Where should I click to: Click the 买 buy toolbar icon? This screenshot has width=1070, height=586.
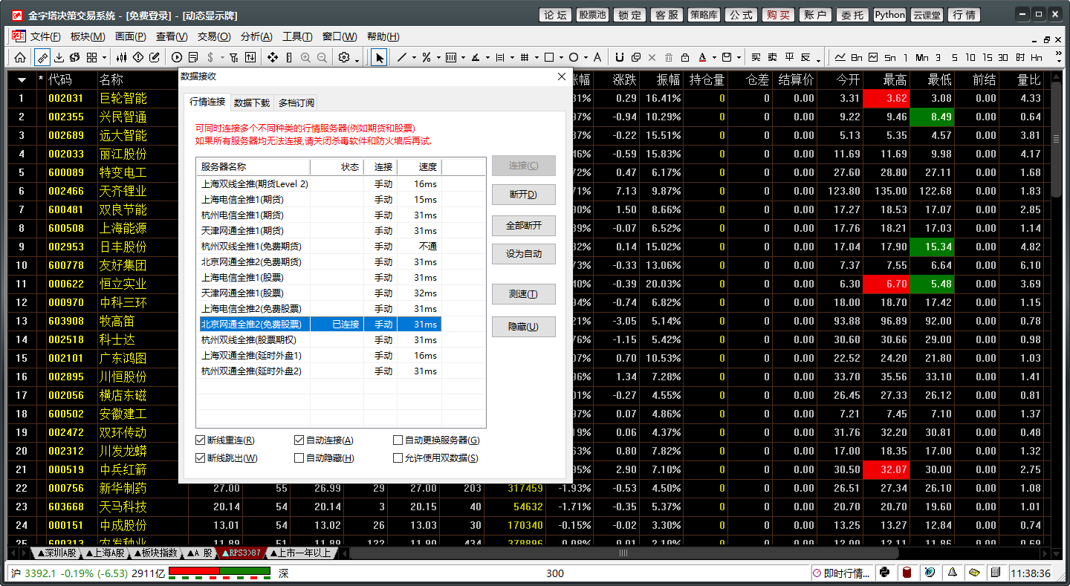click(756, 57)
